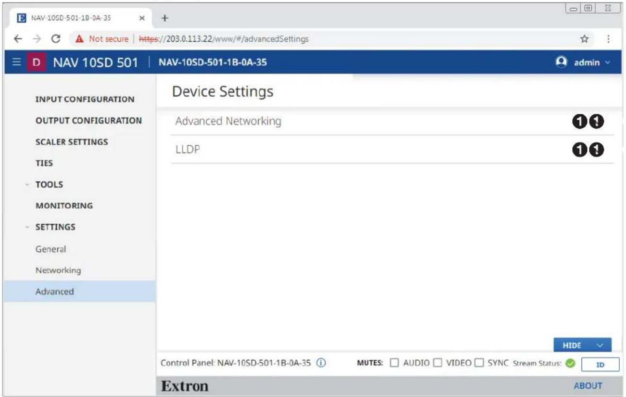Open the hamburger navigation menu
Viewport: 626px width, 397px height.
(x=16, y=63)
